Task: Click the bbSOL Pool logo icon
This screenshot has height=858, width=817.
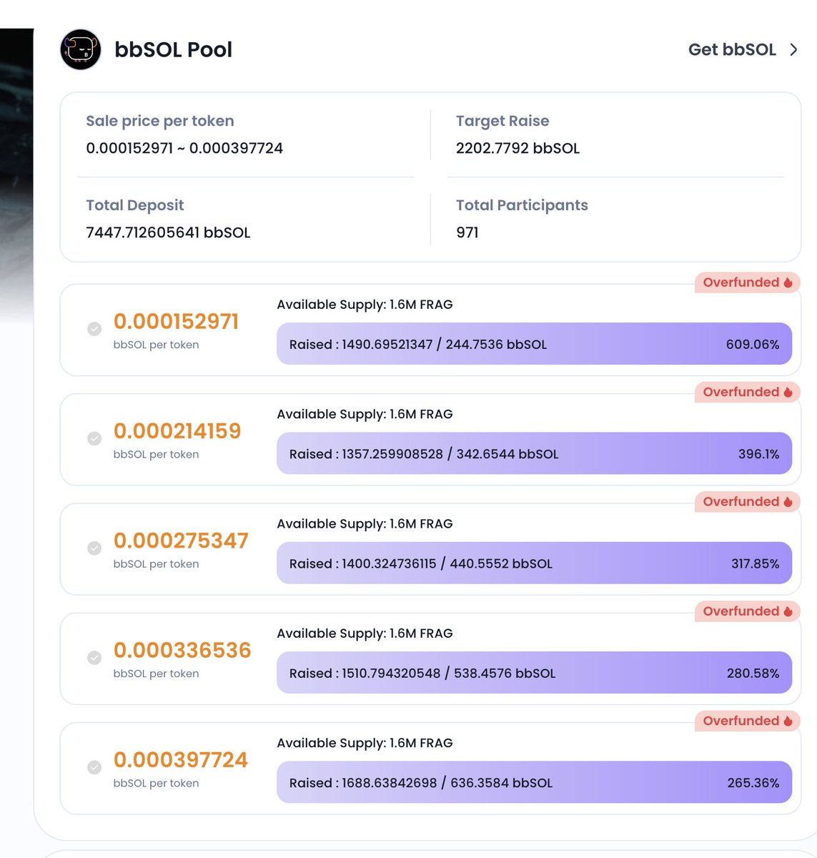Action: coord(81,49)
